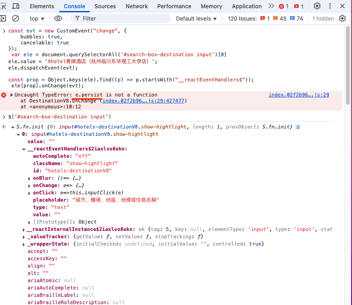Toggle the live expression eye icon
Image resolution: width=352 pixels, height=305 pixels.
coord(58,18)
